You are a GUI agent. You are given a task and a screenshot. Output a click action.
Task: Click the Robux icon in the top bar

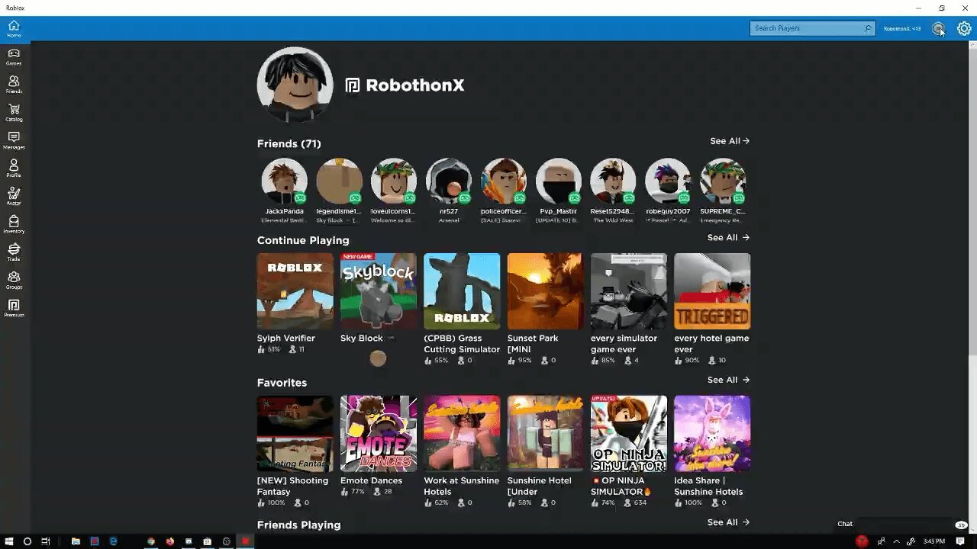point(938,28)
